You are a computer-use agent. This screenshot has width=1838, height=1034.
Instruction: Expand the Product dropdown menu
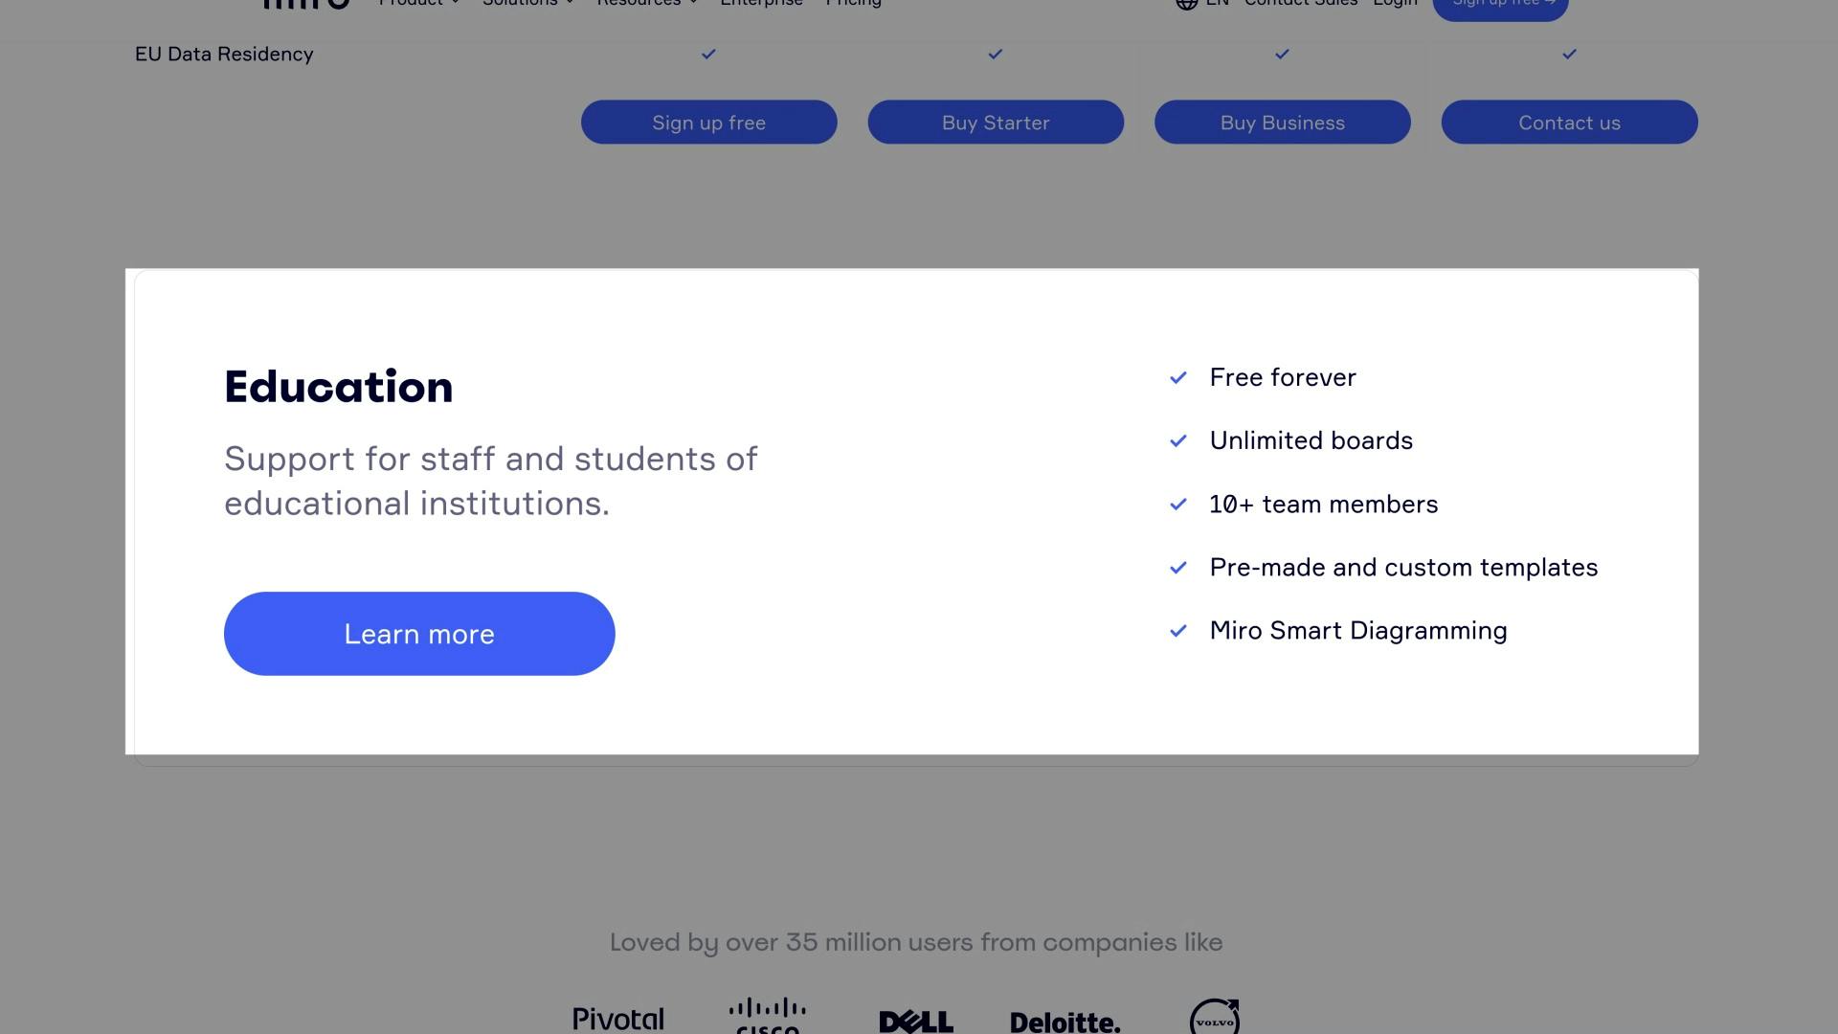(x=418, y=3)
